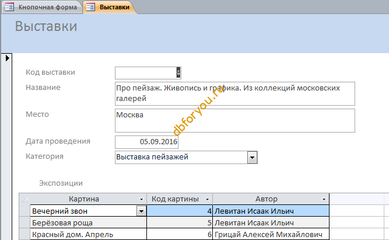
Task: Click the select-all corner of Экспозиции datasheet
Action: (24, 199)
